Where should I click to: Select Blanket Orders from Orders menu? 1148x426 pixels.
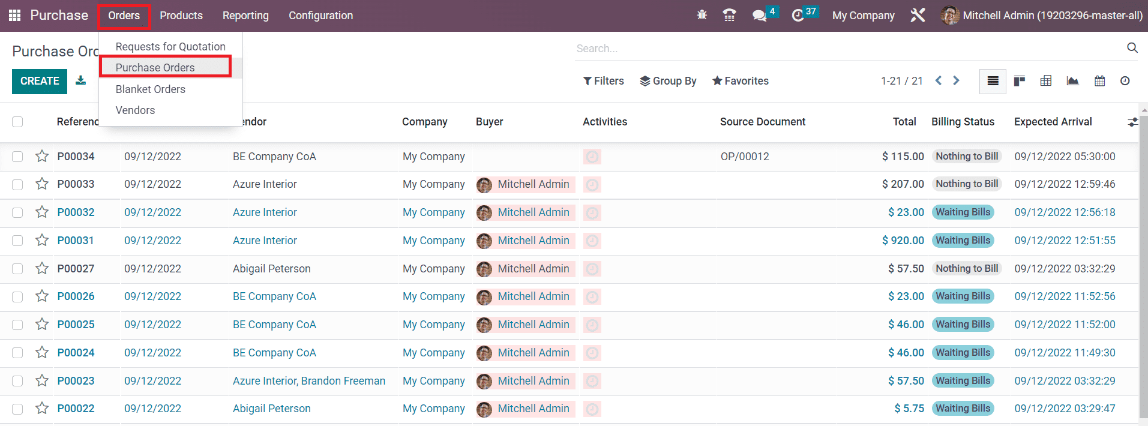click(150, 89)
